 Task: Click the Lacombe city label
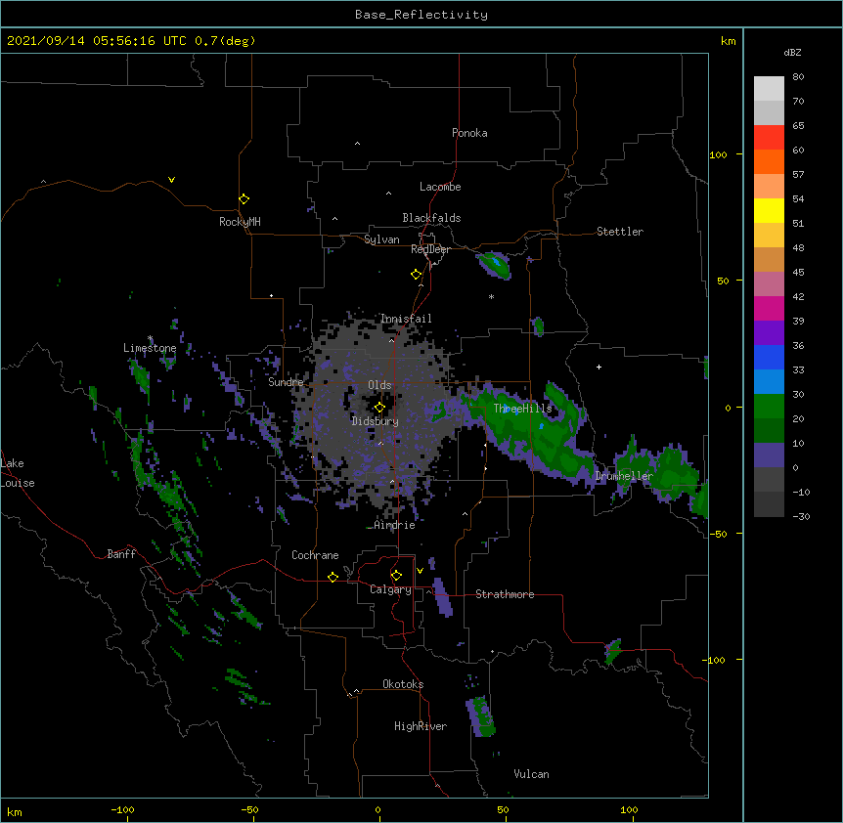[440, 187]
